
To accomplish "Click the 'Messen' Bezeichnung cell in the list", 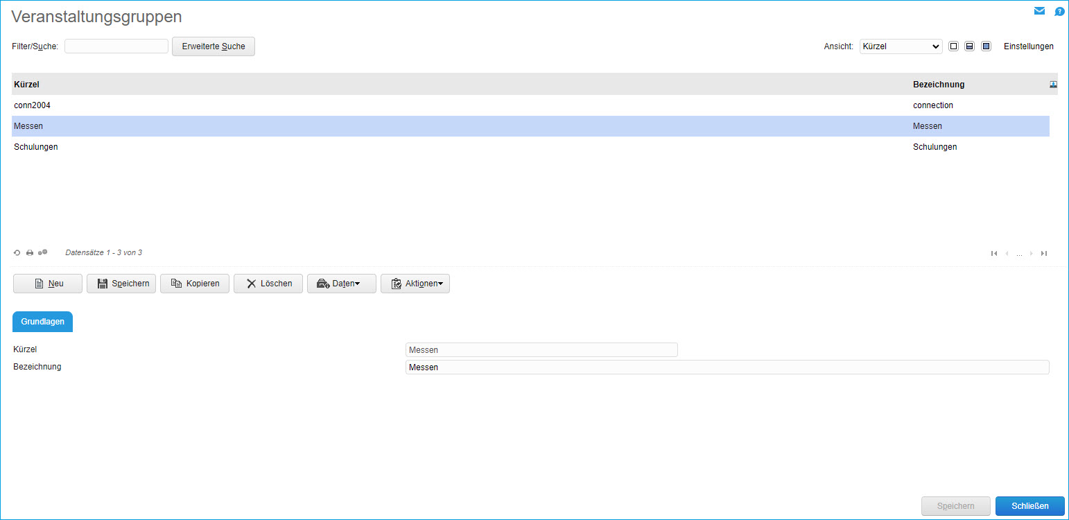I will coord(928,126).
